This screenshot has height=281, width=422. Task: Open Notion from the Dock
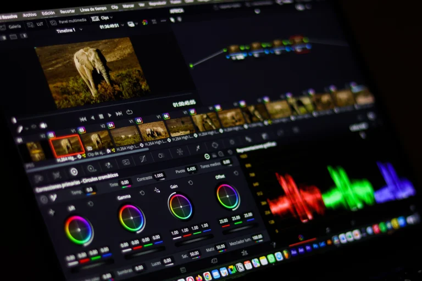pyautogui.click(x=240, y=267)
